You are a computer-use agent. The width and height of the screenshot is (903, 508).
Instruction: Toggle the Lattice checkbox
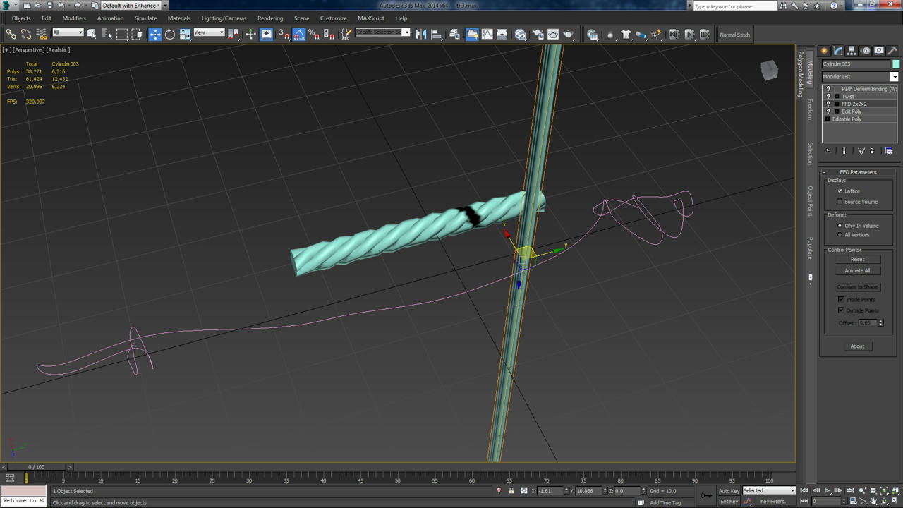pyautogui.click(x=840, y=191)
